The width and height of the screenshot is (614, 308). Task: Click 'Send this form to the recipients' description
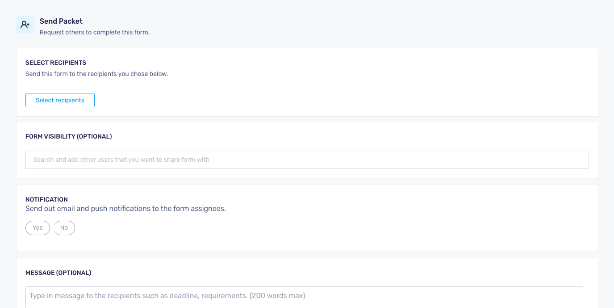click(x=97, y=74)
